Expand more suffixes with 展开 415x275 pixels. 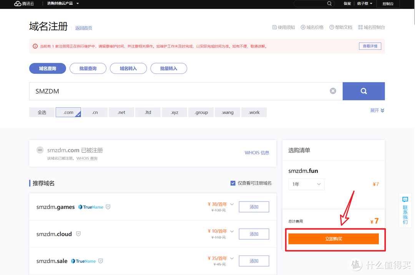click(x=377, y=110)
